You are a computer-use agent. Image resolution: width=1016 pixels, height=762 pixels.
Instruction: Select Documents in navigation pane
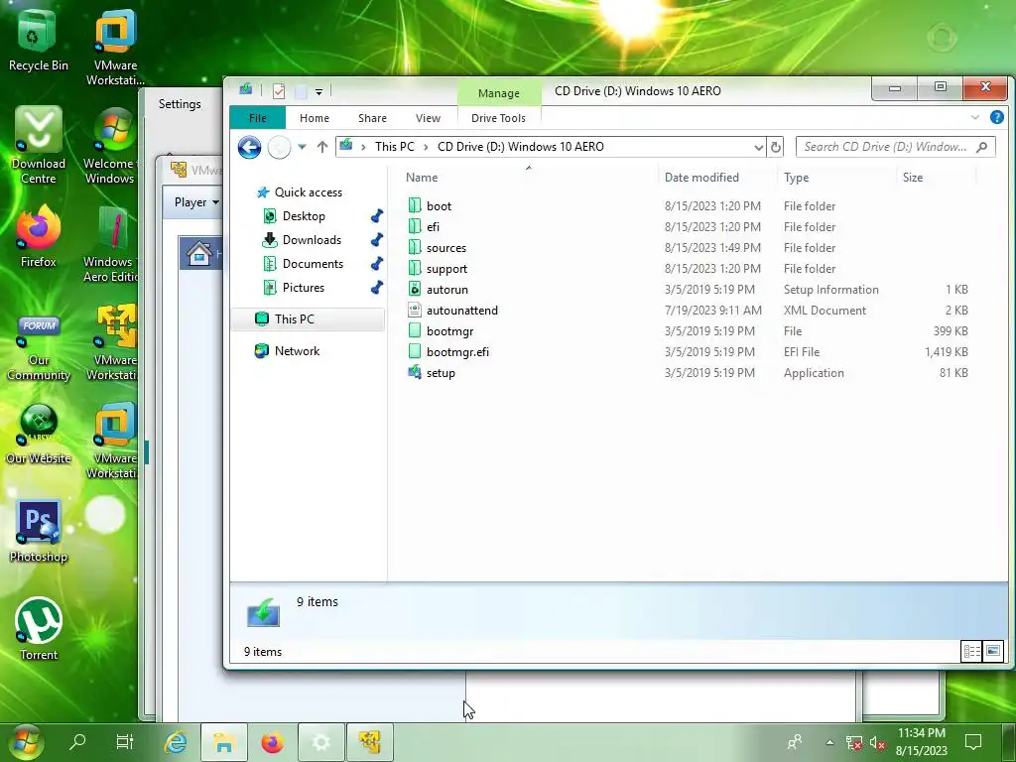point(313,264)
